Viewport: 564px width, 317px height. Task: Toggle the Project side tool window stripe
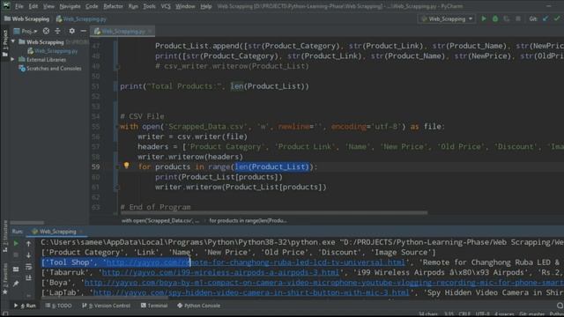click(4, 43)
